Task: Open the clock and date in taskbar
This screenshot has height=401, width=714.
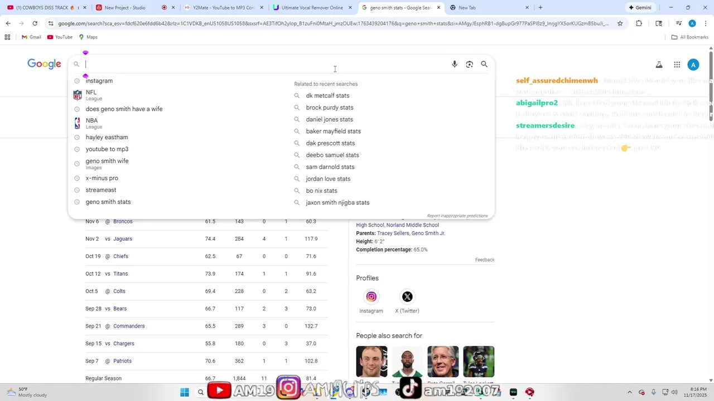Action: click(694, 392)
